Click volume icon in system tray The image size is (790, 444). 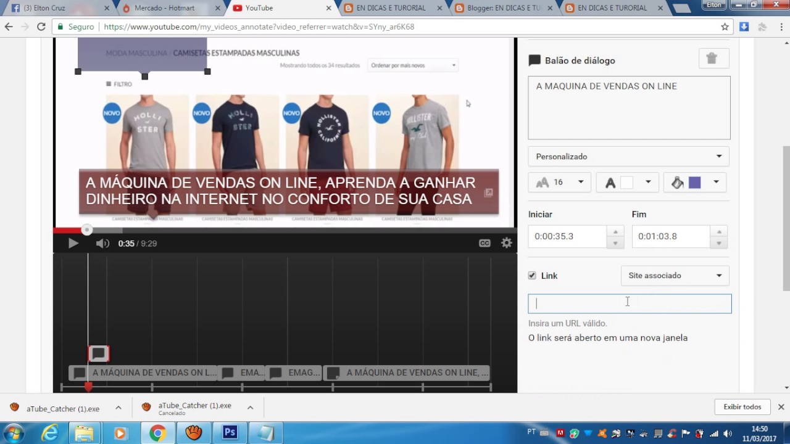pyautogui.click(x=727, y=434)
